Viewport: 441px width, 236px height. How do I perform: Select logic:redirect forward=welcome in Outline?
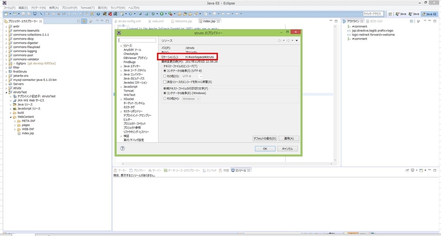coord(373,34)
